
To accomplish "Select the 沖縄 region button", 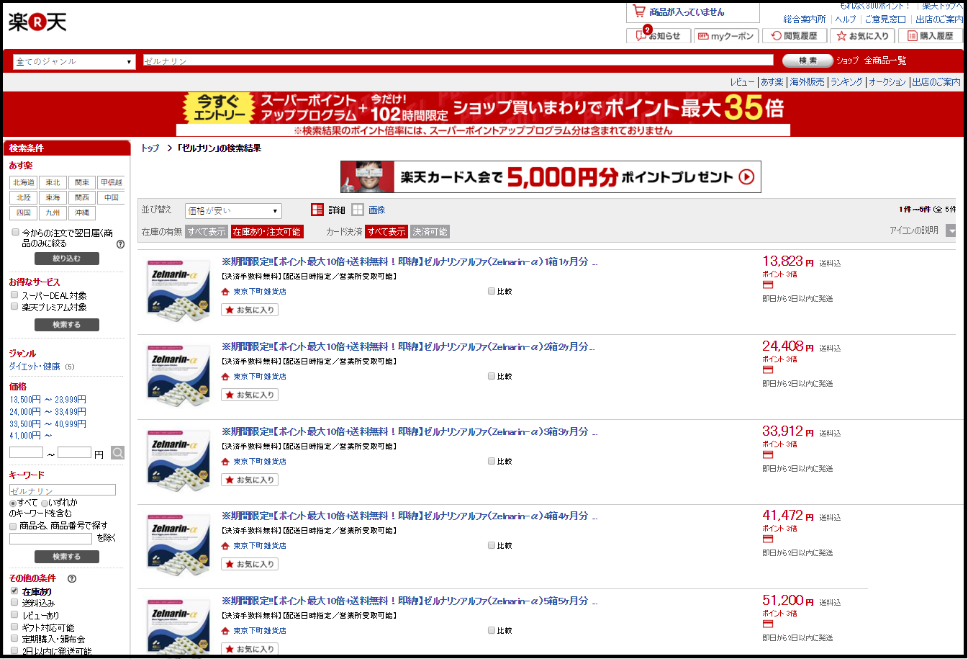I will [82, 213].
